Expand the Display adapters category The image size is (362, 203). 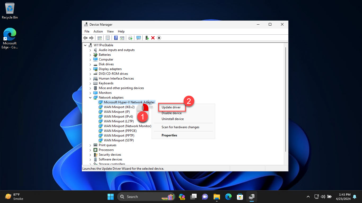coord(90,69)
